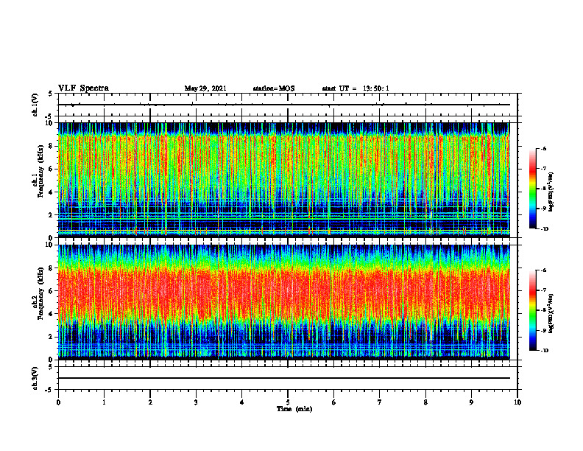Click the "station=MOS" header label
583x451 pixels.
[x=274, y=88]
